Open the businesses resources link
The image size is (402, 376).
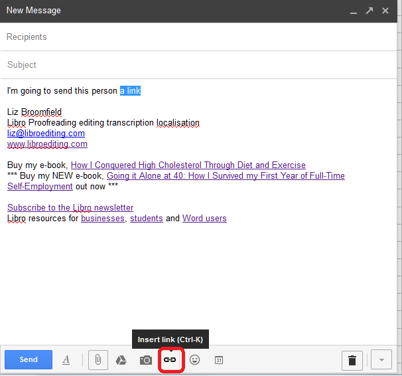[102, 218]
